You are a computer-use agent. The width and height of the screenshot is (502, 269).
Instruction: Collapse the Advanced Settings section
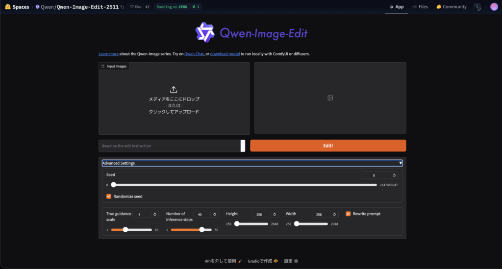(401, 163)
